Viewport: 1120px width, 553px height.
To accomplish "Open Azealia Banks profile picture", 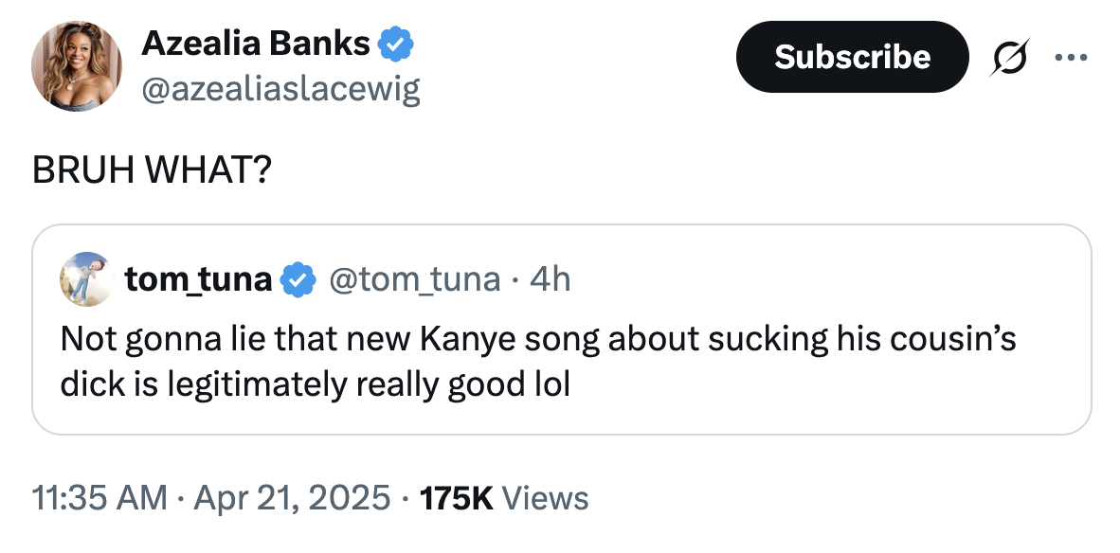I will pyautogui.click(x=77, y=65).
